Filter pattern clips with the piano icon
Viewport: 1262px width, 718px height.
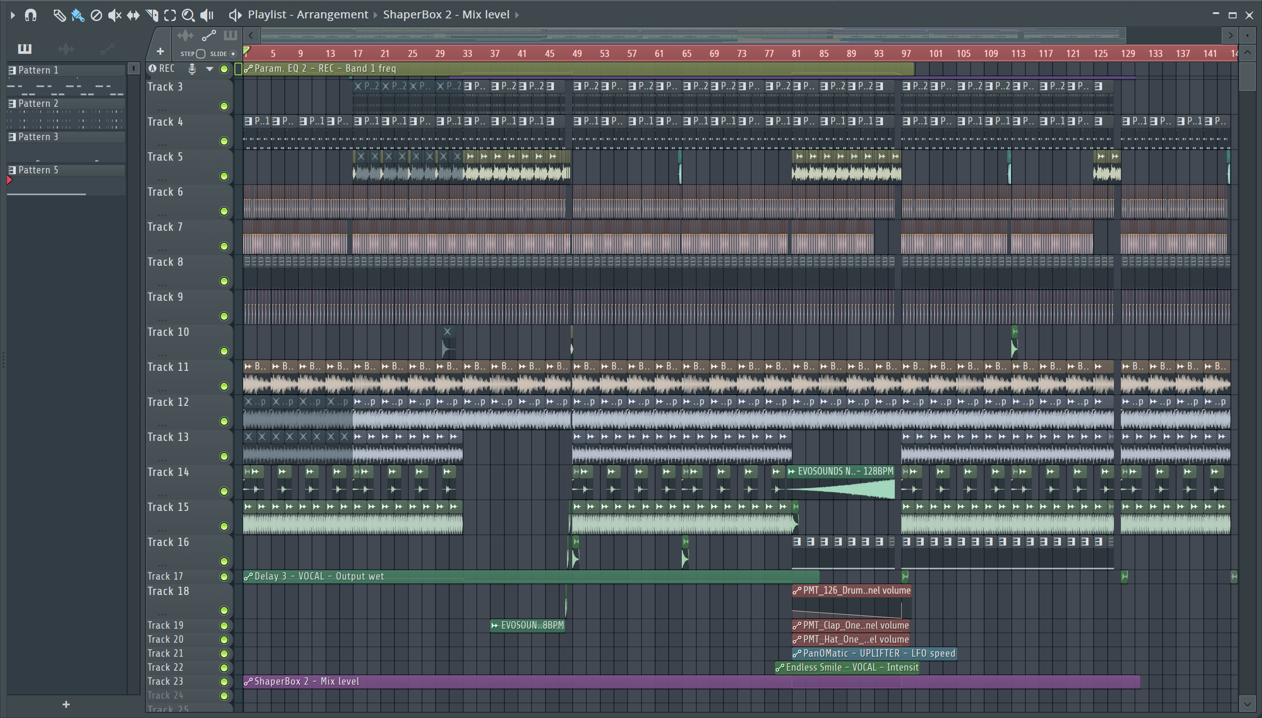(x=230, y=35)
